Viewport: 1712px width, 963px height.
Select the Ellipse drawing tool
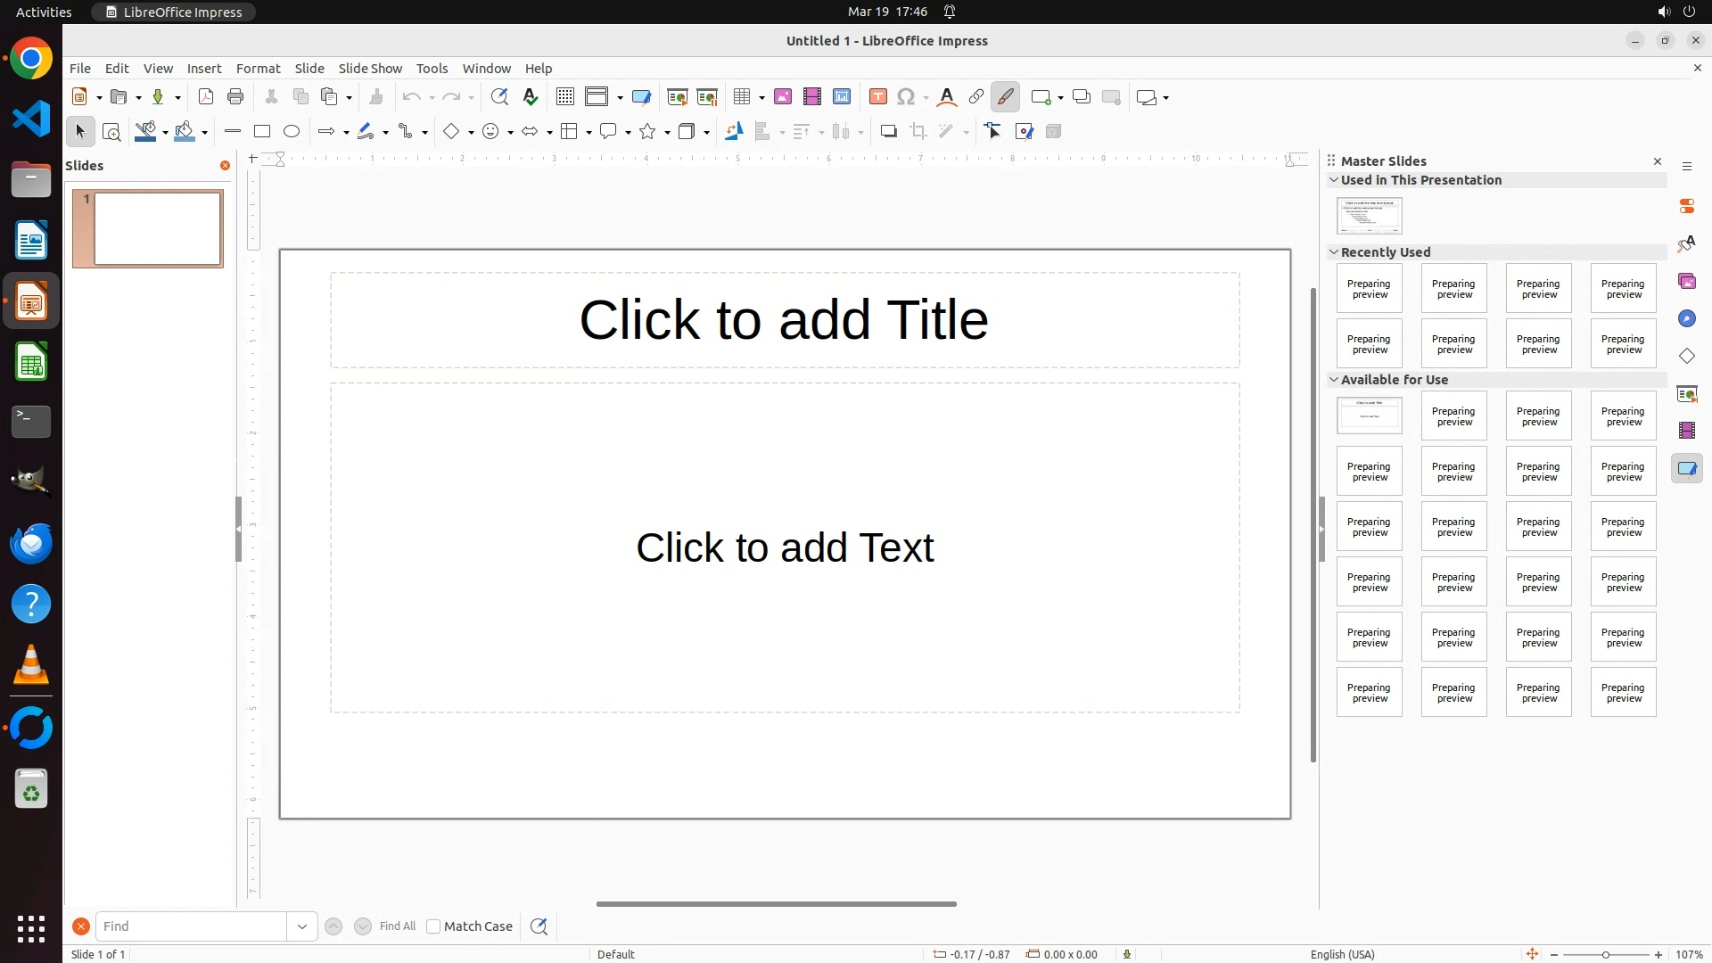tap(292, 132)
